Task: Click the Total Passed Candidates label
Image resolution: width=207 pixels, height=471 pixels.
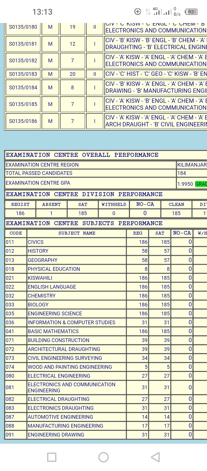Action: coord(39,173)
